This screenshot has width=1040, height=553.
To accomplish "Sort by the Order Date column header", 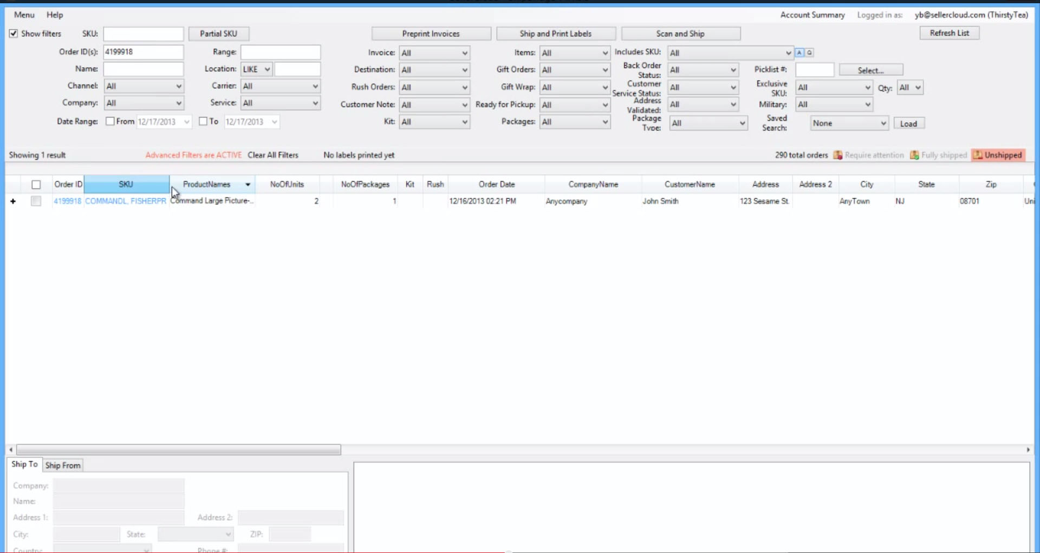I will 497,185.
